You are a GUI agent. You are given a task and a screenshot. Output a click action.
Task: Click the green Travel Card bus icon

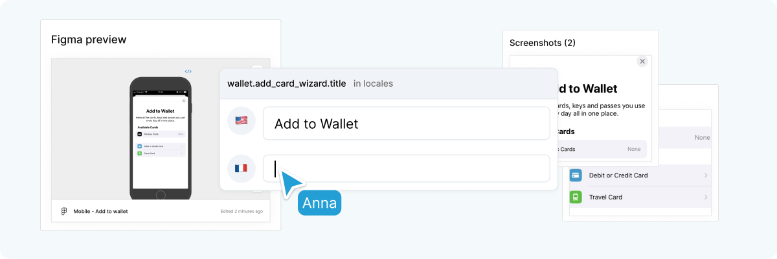click(x=576, y=197)
